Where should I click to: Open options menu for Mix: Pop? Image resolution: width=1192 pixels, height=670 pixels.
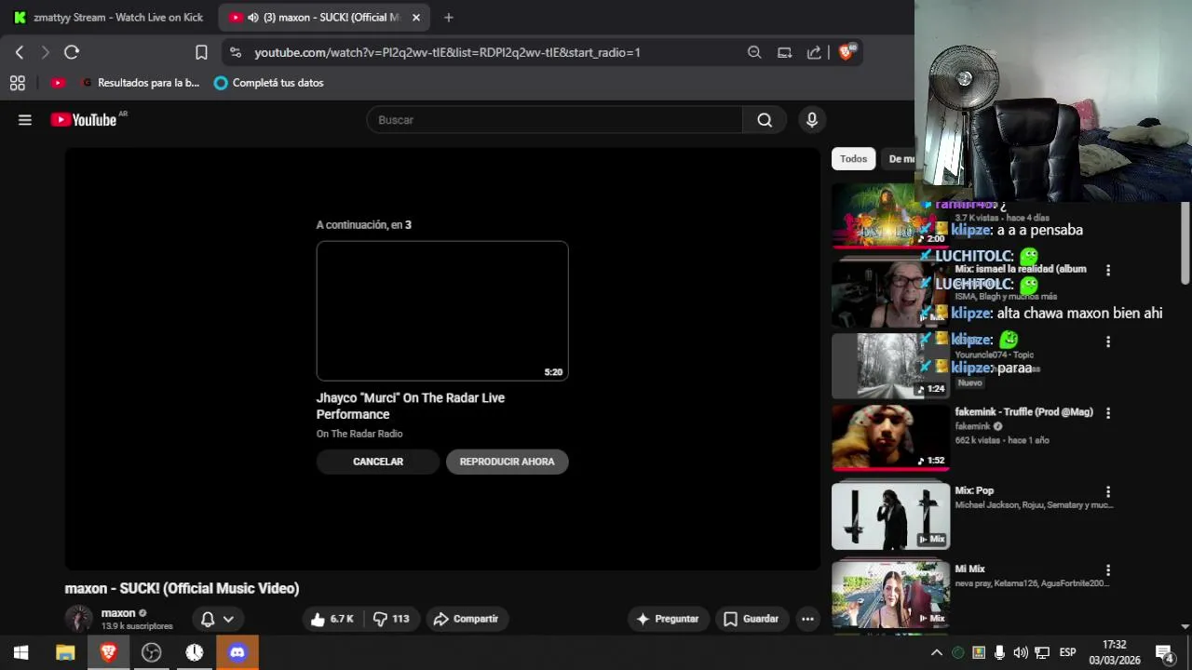(x=1108, y=491)
